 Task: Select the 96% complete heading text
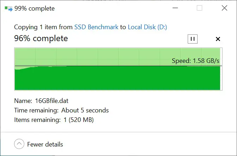(x=41, y=38)
